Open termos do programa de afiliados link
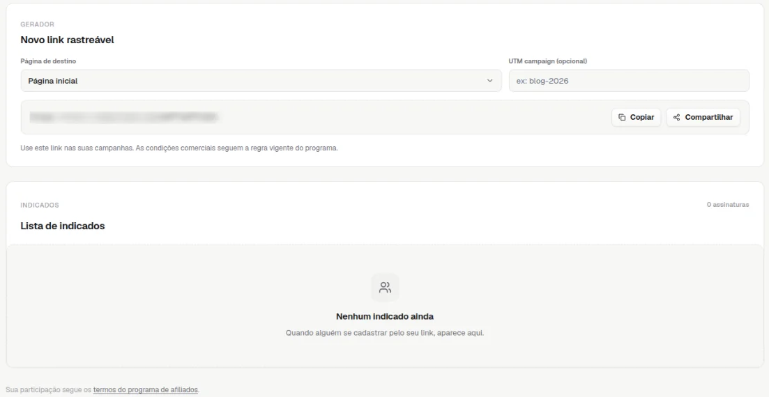Screen dimensions: 769x397 [x=146, y=389]
